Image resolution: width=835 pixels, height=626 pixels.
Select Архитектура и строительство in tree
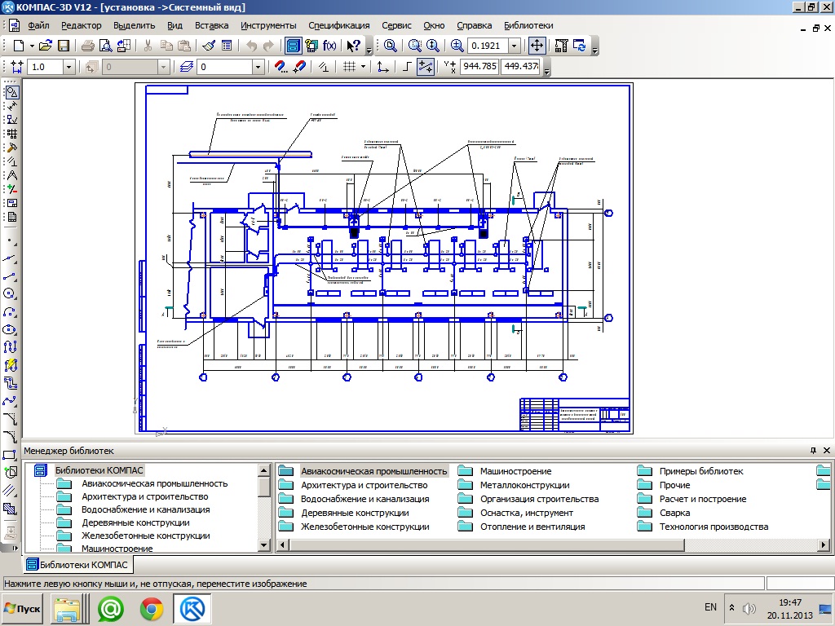(x=145, y=496)
